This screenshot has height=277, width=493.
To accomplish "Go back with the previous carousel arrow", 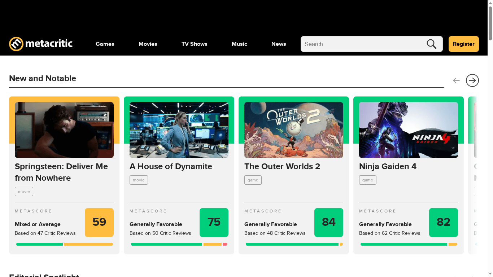I will tap(456, 80).
